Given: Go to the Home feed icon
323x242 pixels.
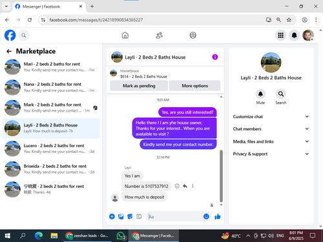Looking at the screenshot, I should pyautogui.click(x=125, y=35).
